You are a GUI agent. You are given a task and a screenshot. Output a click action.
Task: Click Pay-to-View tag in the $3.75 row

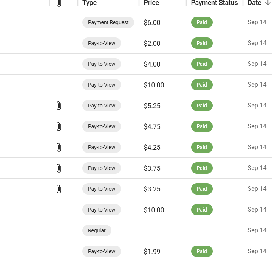tap(102, 168)
